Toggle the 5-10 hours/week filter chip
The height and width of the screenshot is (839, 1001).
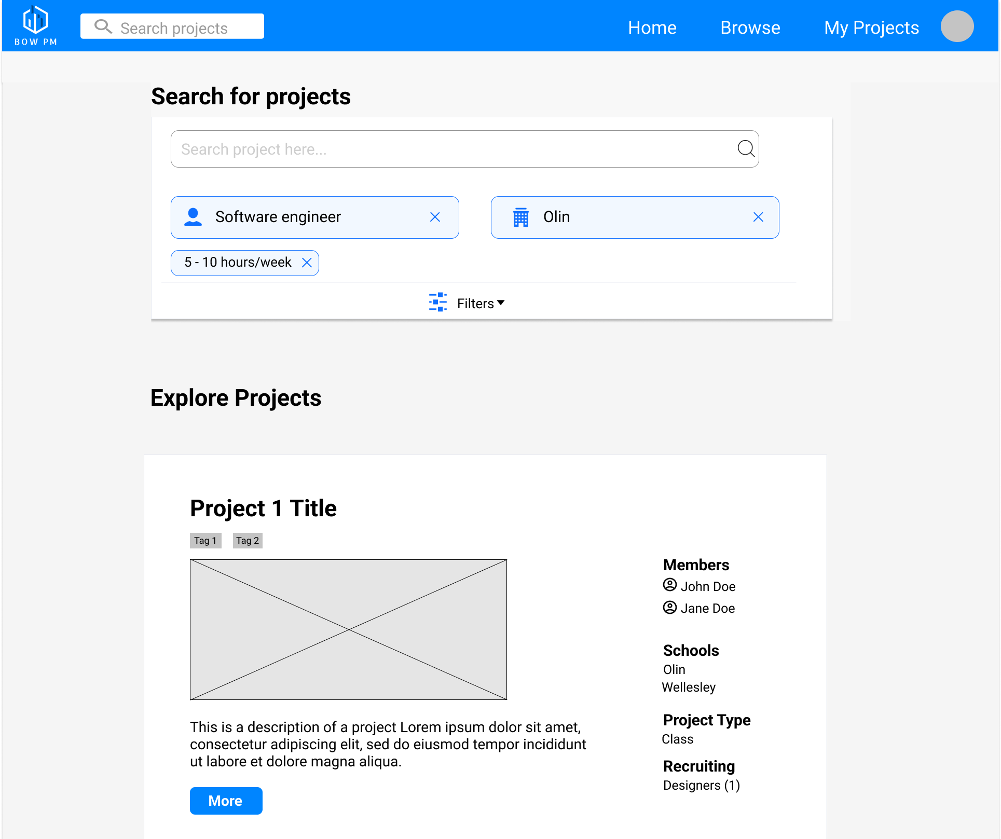tap(307, 262)
